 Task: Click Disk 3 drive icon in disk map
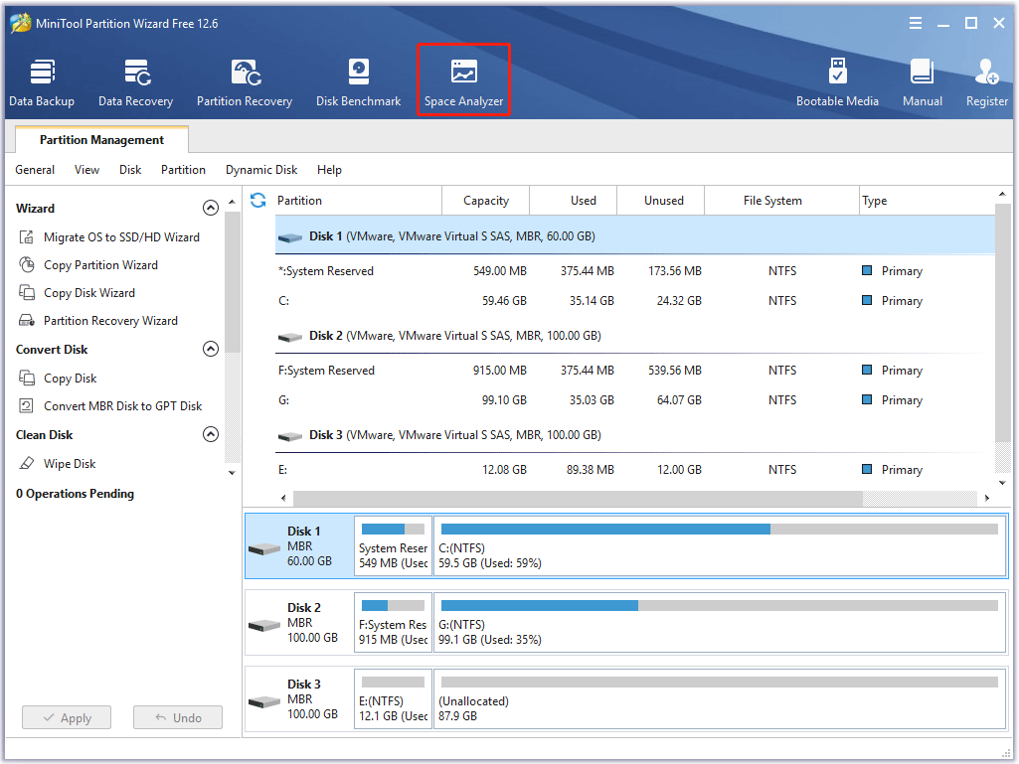[264, 702]
